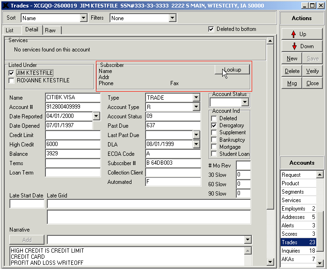Screen dimensions: 327x269
Task: Click the Account Status field showing 09
Action: tap(173, 116)
